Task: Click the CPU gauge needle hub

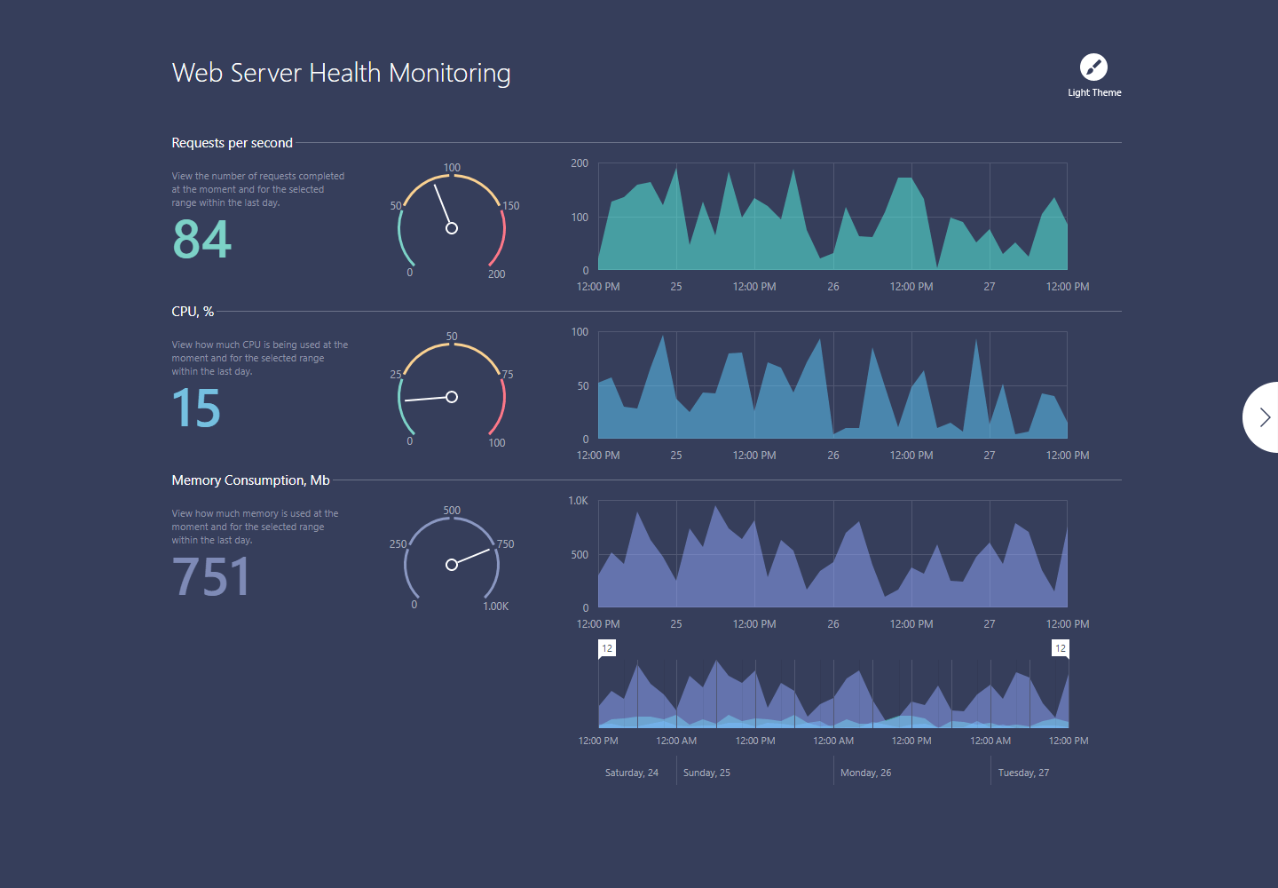Action: (452, 397)
